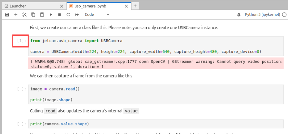Run the selected cell with the play icon
Screen dimensions: 288x134
[x=51, y=15]
